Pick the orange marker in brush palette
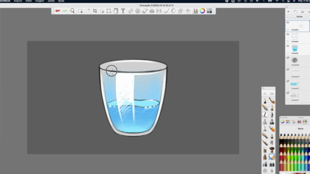The width and height of the screenshot is (310, 174). [272, 129]
